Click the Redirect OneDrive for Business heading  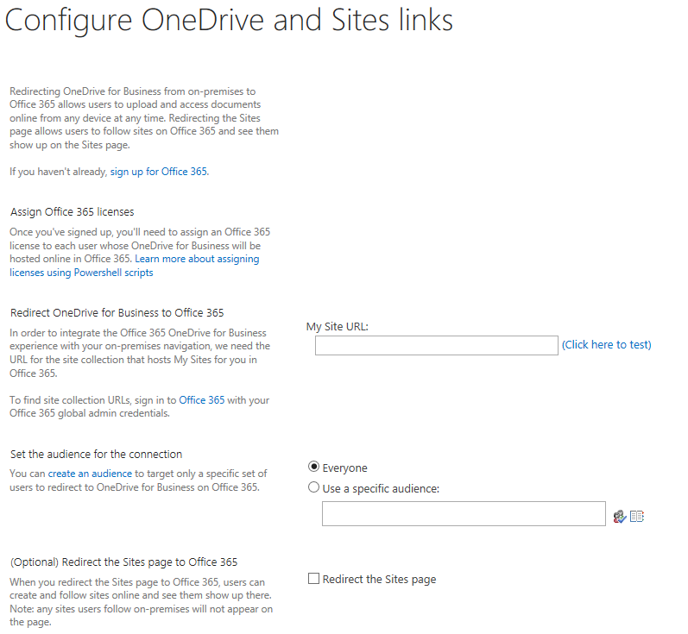pyautogui.click(x=117, y=312)
